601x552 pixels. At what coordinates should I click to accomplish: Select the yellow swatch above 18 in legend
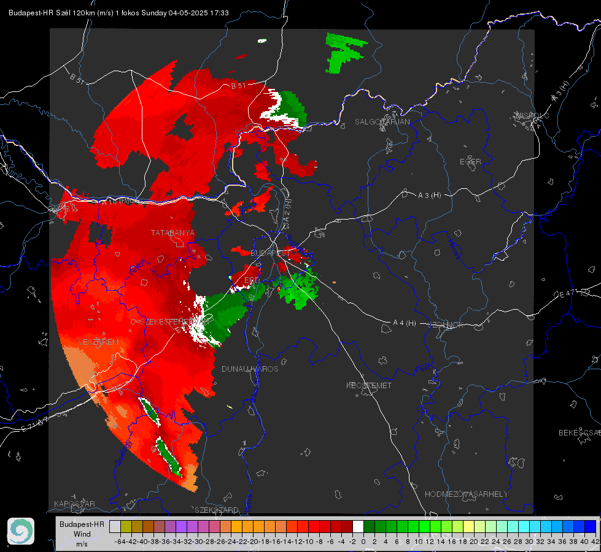469,526
